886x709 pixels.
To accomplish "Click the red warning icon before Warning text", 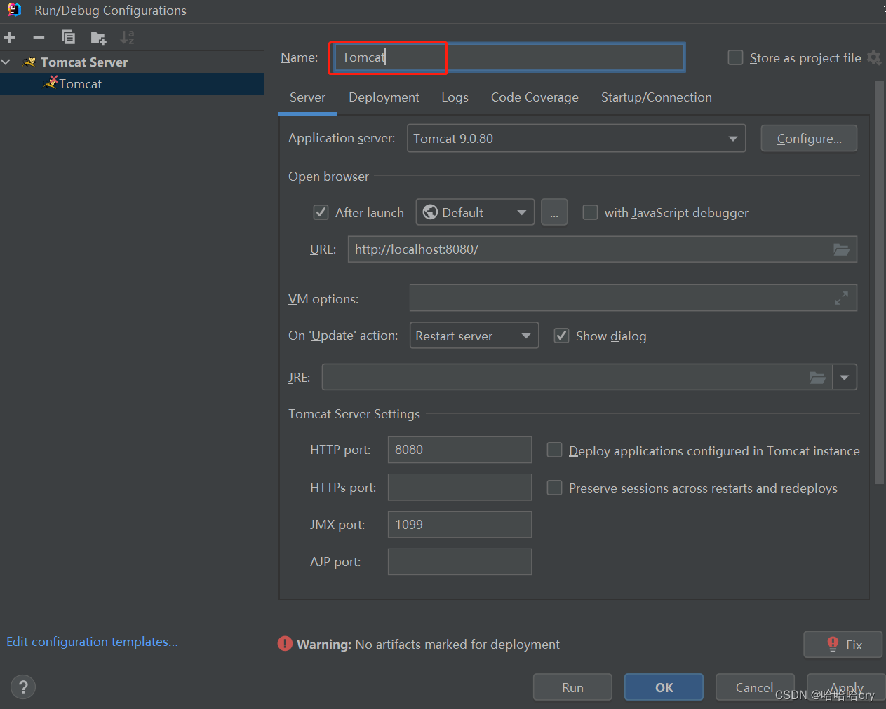I will point(285,644).
